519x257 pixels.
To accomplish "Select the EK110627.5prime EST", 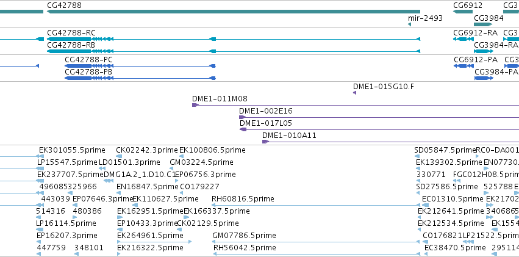I will pos(134,205).
